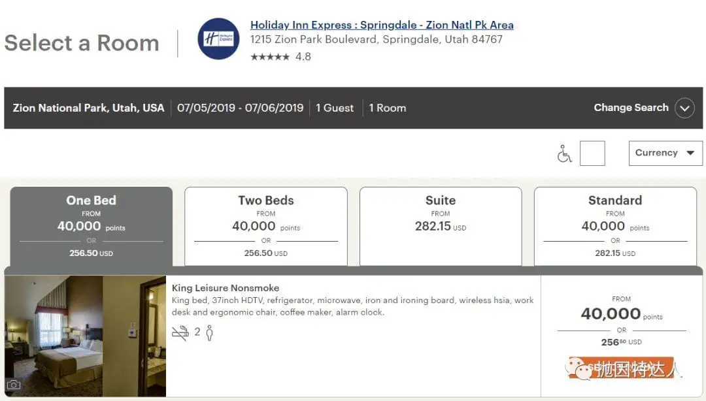Screen dimensions: 706x401
Task: Click the wheelchair accessibility icon
Action: click(563, 153)
